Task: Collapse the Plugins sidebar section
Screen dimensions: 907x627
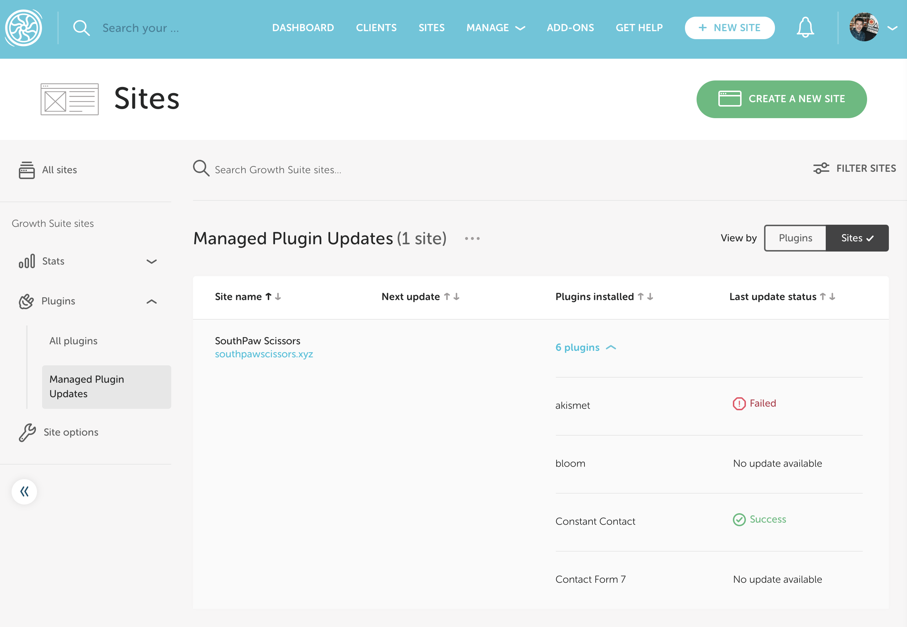Action: pos(151,301)
